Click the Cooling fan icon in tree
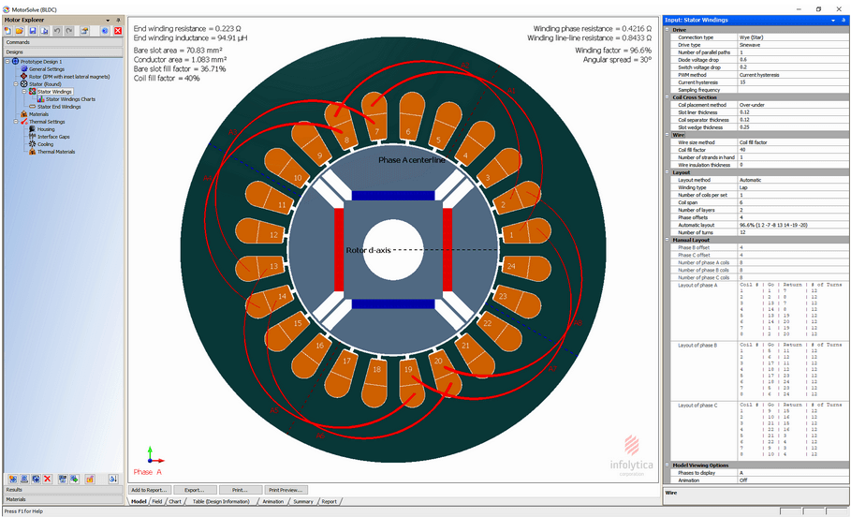 (x=32, y=144)
